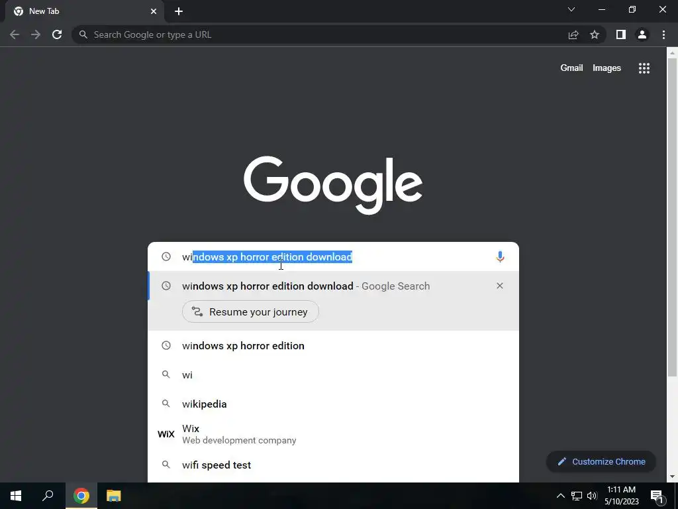Click Customize Chrome button
678x509 pixels.
601,461
